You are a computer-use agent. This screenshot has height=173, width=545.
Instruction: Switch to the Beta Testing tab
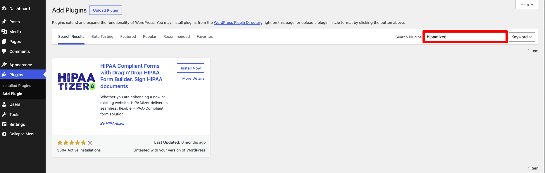pos(102,37)
